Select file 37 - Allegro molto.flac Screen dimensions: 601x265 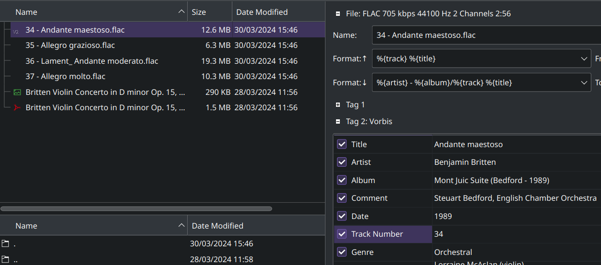(65, 77)
